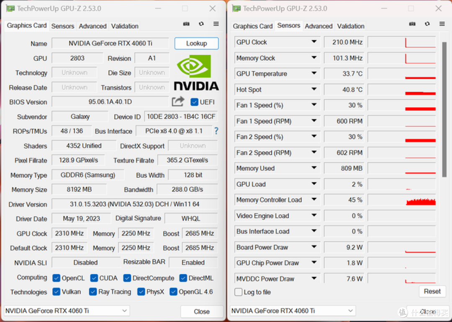
Task: Open the GPU selector dropdown in the Sensors window
Action: [x=293, y=311]
